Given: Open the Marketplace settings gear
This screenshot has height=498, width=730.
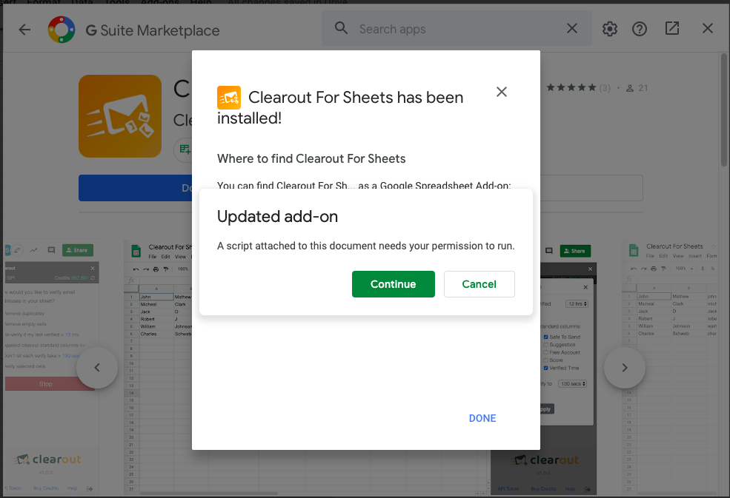Looking at the screenshot, I should (x=610, y=29).
